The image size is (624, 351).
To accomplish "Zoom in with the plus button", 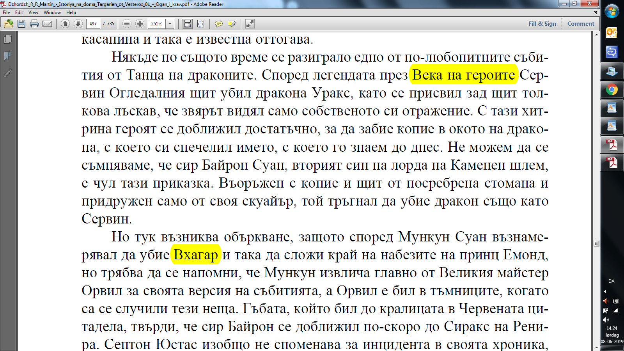I will tap(140, 24).
